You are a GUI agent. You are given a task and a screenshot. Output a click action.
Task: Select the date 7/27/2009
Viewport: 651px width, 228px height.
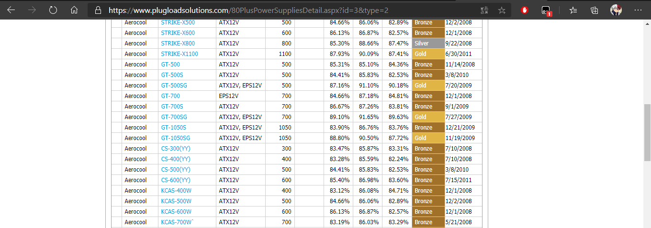(459, 117)
